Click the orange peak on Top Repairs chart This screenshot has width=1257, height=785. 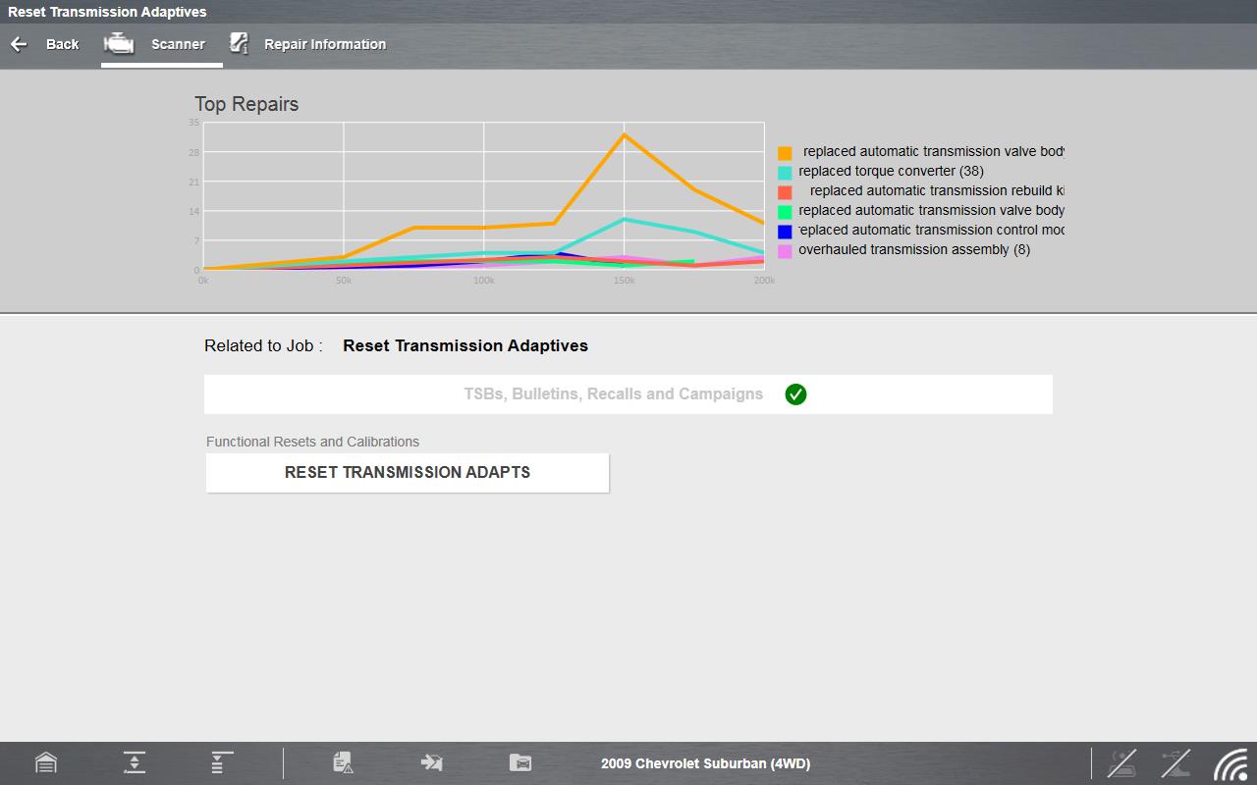coord(624,134)
